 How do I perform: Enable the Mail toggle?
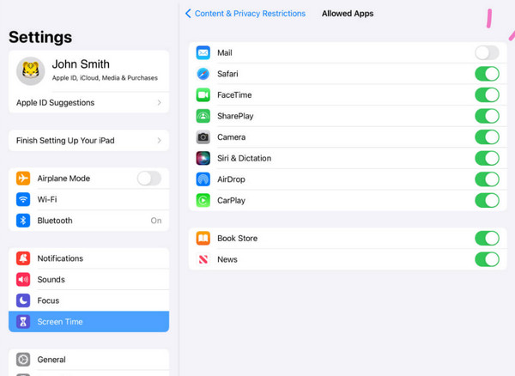(x=487, y=52)
